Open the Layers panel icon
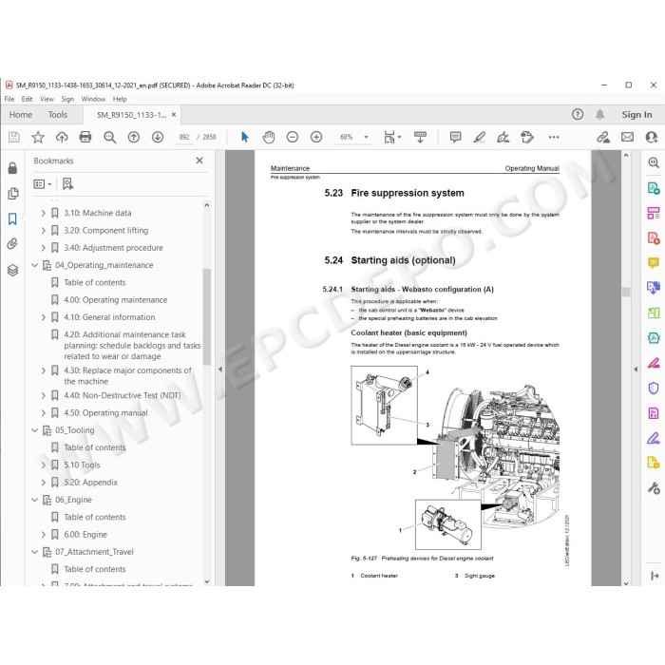The width and height of the screenshot is (665, 665). point(12,270)
